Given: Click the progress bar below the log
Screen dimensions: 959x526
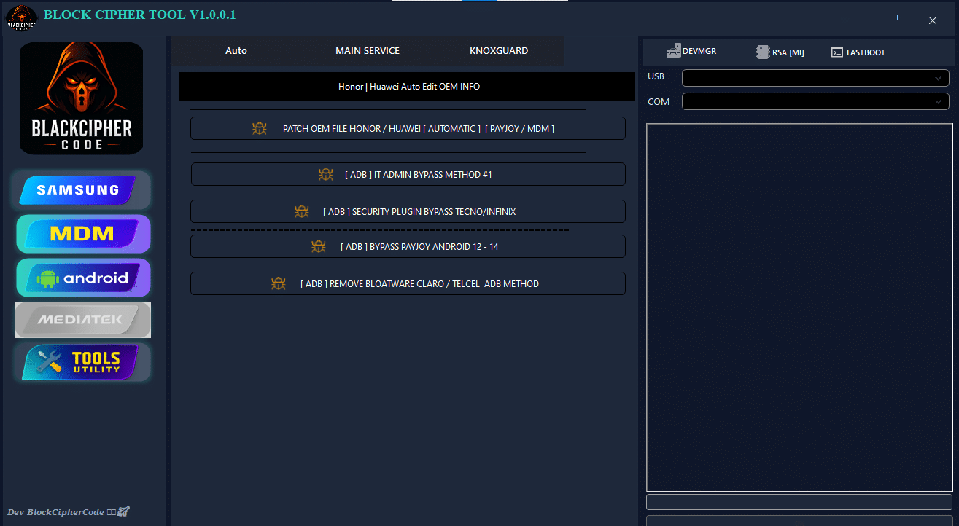Looking at the screenshot, I should [x=799, y=502].
